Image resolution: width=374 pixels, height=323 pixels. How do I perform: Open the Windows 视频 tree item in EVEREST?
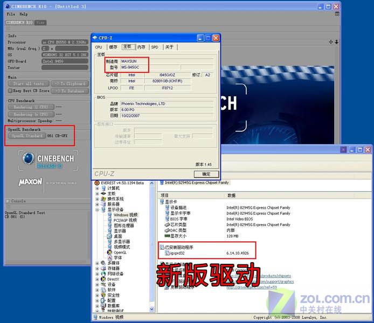click(x=125, y=215)
